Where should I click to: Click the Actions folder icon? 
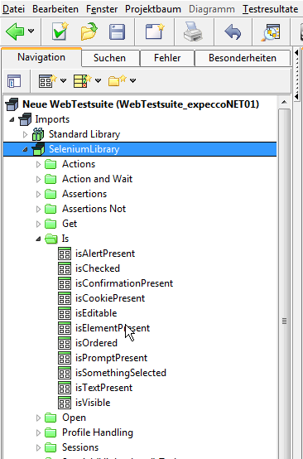point(50,164)
